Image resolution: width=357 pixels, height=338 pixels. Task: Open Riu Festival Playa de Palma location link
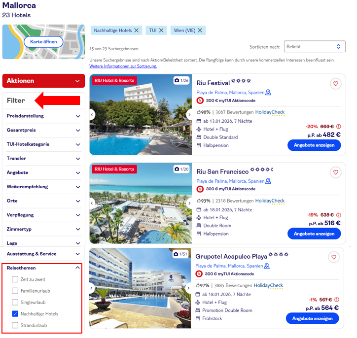[230, 93]
